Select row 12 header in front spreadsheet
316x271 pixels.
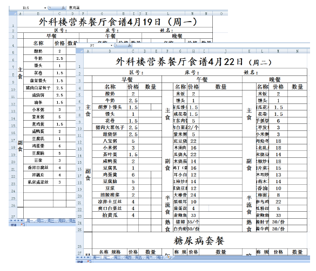79,142
